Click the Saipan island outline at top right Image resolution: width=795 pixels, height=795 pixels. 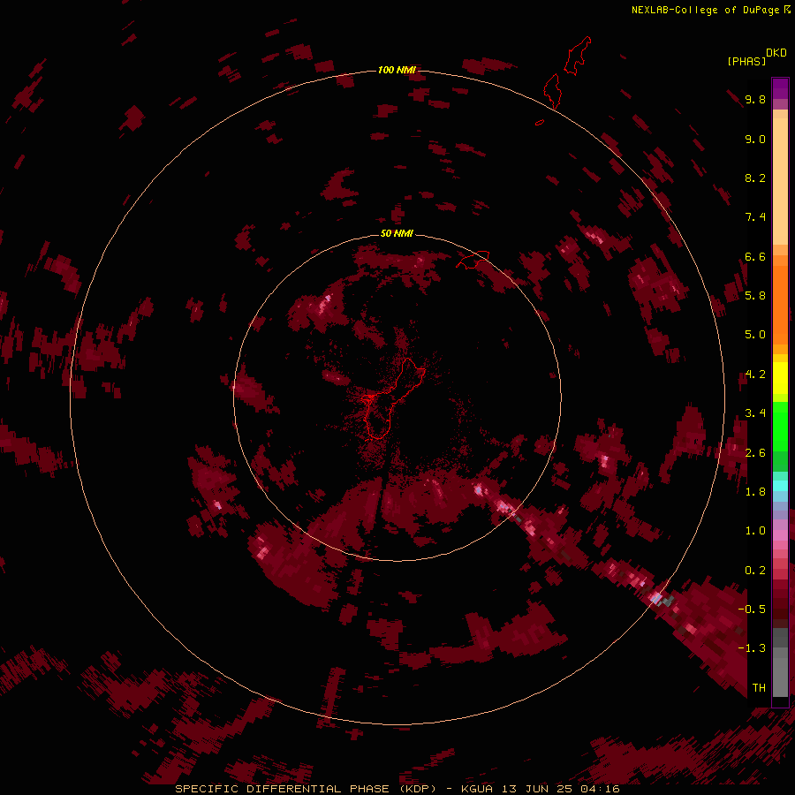[578, 56]
